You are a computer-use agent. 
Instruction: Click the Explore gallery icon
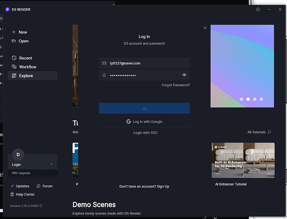(x=14, y=76)
